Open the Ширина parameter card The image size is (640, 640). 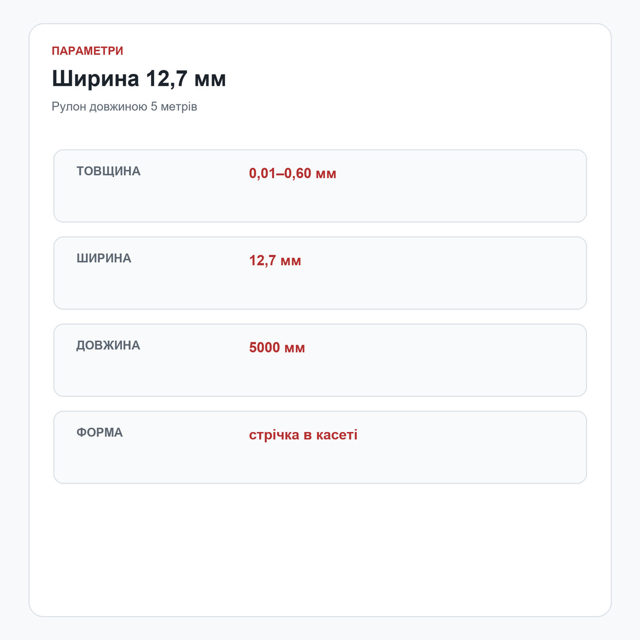pos(320,273)
